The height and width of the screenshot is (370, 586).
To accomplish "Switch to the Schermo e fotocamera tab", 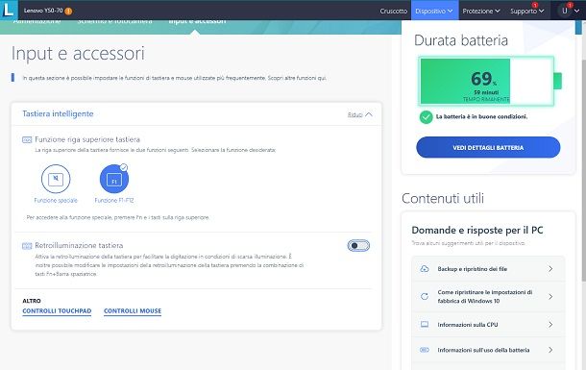I will tap(114, 21).
